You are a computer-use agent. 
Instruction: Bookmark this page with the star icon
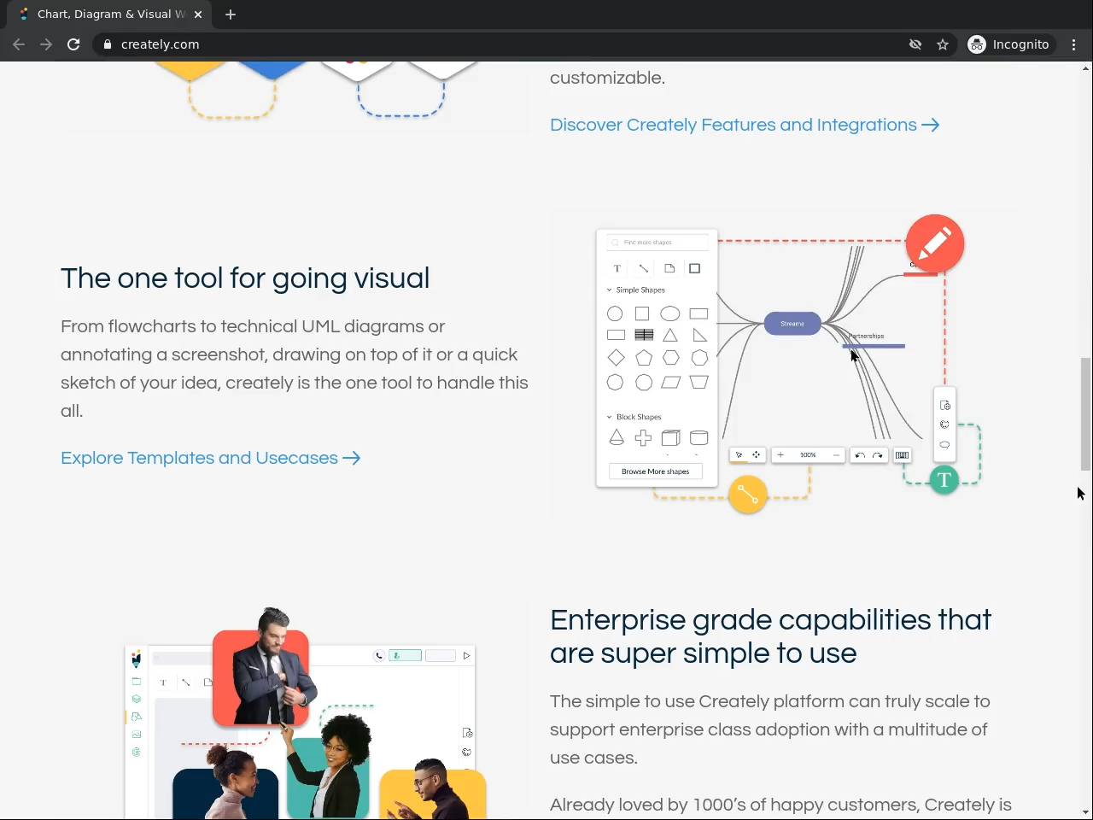pos(943,44)
